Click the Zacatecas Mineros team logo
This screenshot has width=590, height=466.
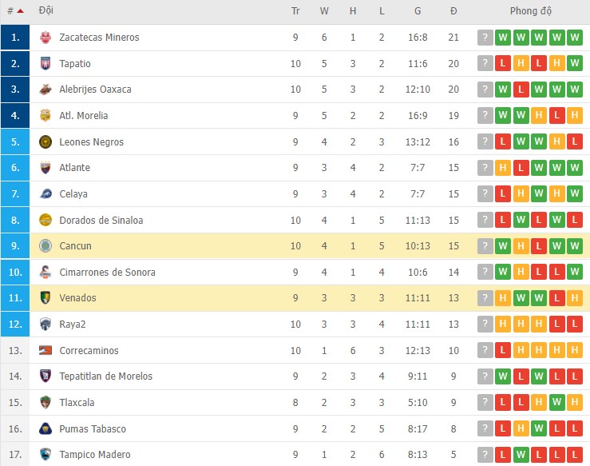[46, 38]
